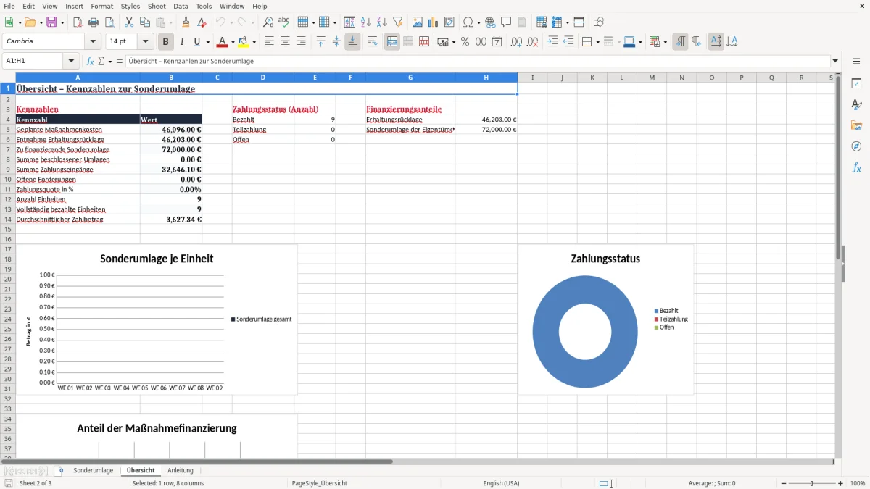Open Conditional Formatting dropdown arrow
This screenshot has height=489, width=870.
(665, 42)
